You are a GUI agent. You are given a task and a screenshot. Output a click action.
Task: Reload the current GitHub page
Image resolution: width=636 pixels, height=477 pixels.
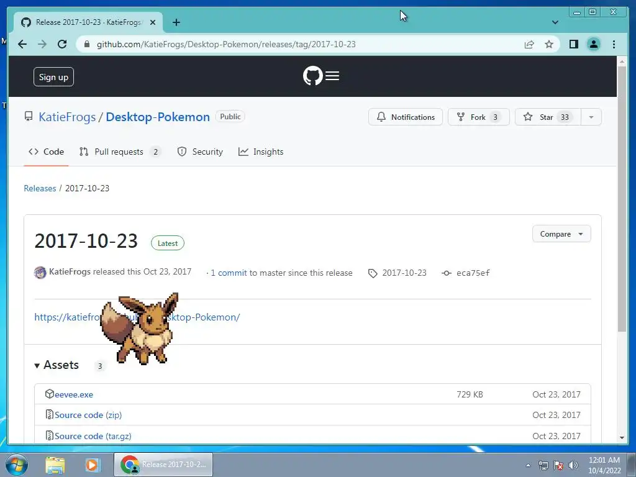coord(62,44)
